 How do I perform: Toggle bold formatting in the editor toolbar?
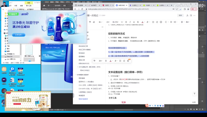126,22
